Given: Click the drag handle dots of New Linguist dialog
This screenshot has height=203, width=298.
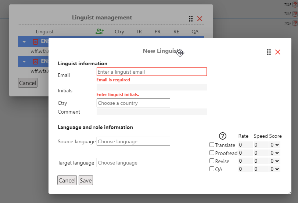Looking at the screenshot, I should [x=269, y=52].
